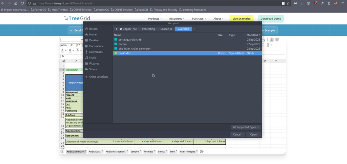
Task: Open Other Locations in sidebar
Action: 98,77
